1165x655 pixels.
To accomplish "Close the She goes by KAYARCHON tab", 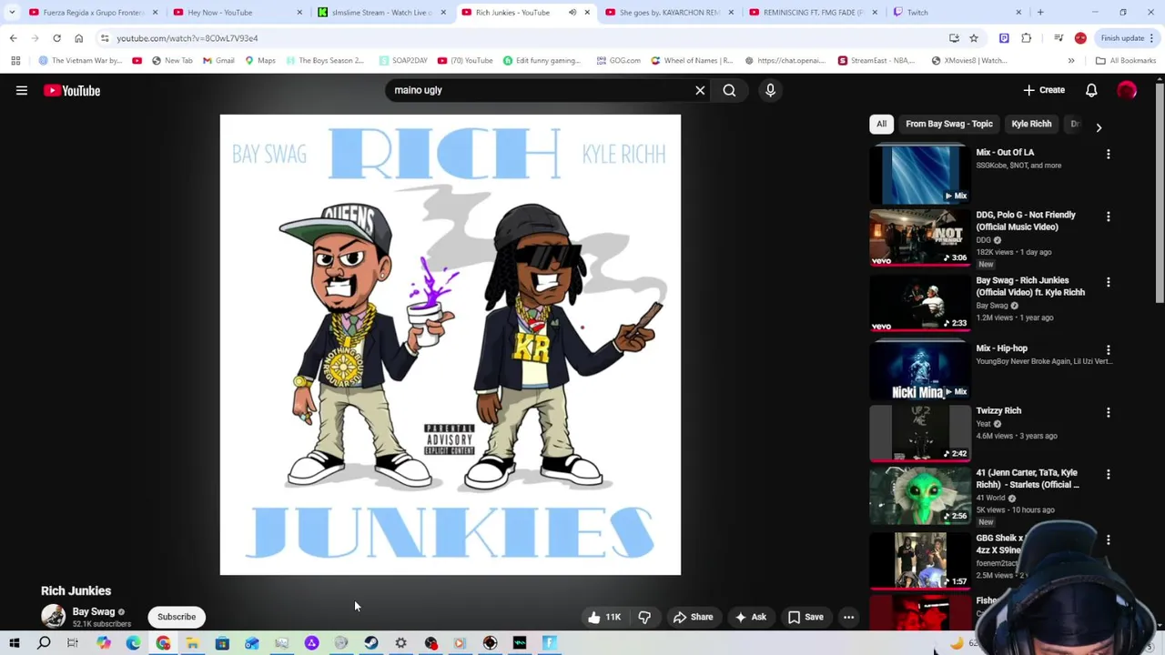I will point(731,13).
